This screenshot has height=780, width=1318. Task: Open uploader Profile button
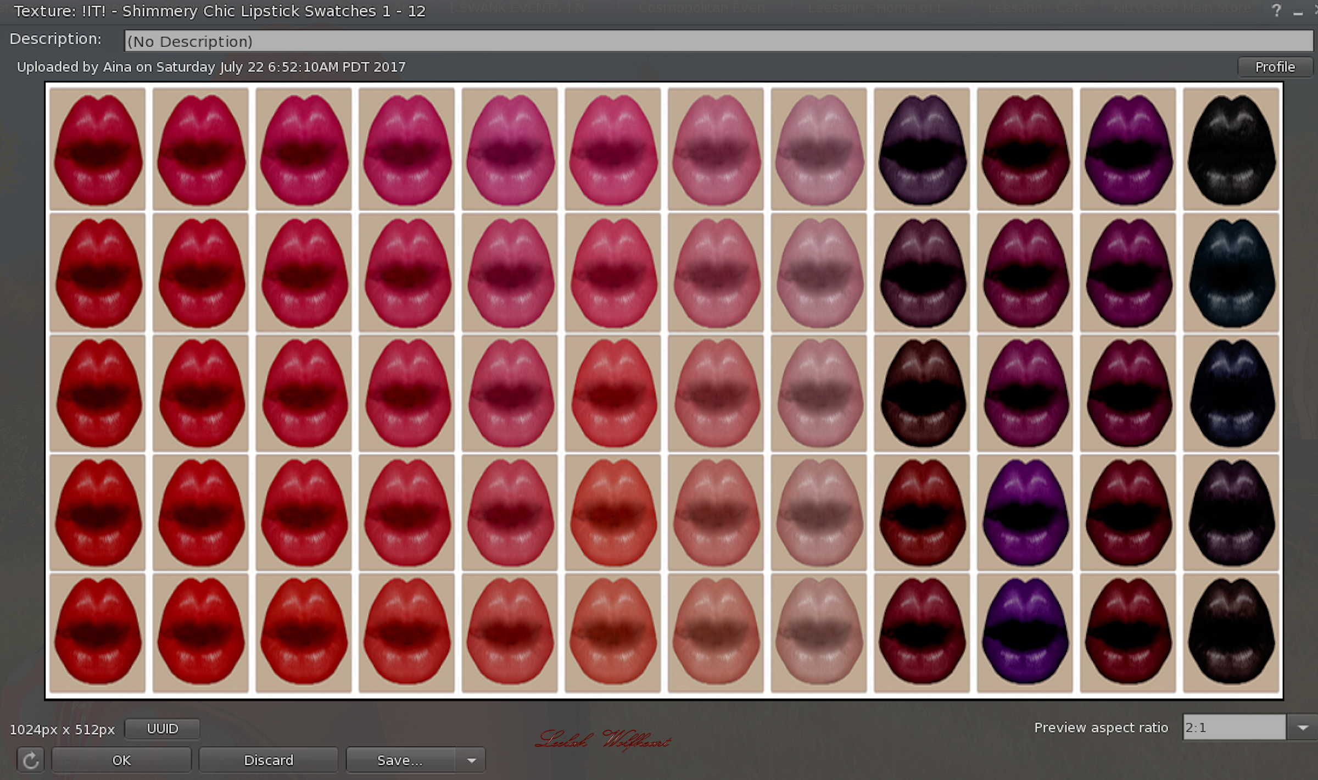point(1275,67)
